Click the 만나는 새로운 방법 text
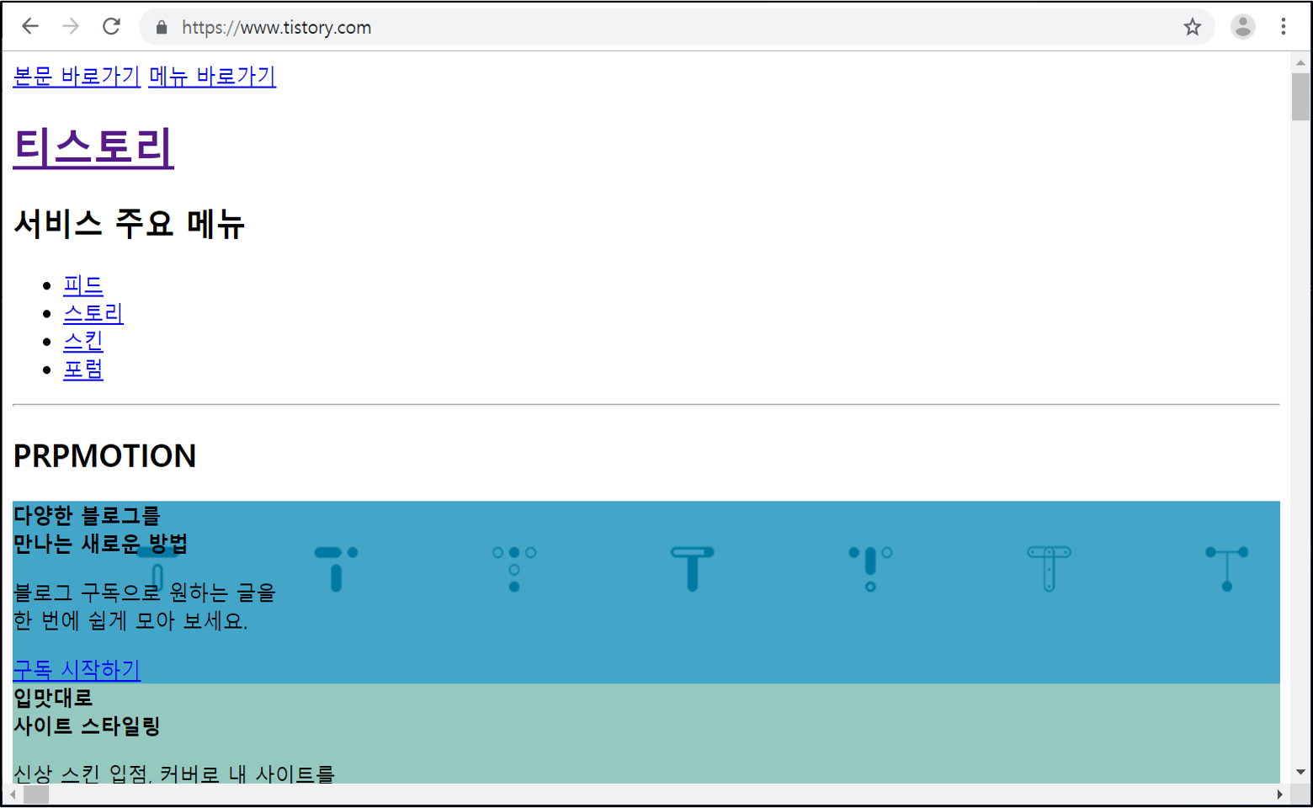 [100, 544]
